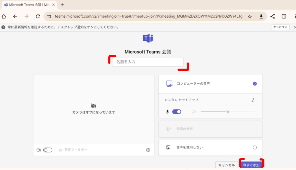Viewport: 296px width, 170px height.
Task: Select 音声を使用しない radio button
Action: 255,147
